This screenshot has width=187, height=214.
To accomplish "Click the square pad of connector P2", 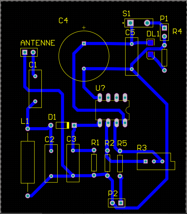I will [x=121, y=203].
